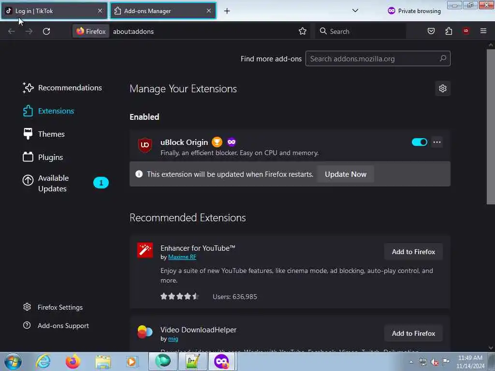Open the taskbar clock showing 11:49 AM
The width and height of the screenshot is (495, 371).
(470, 362)
